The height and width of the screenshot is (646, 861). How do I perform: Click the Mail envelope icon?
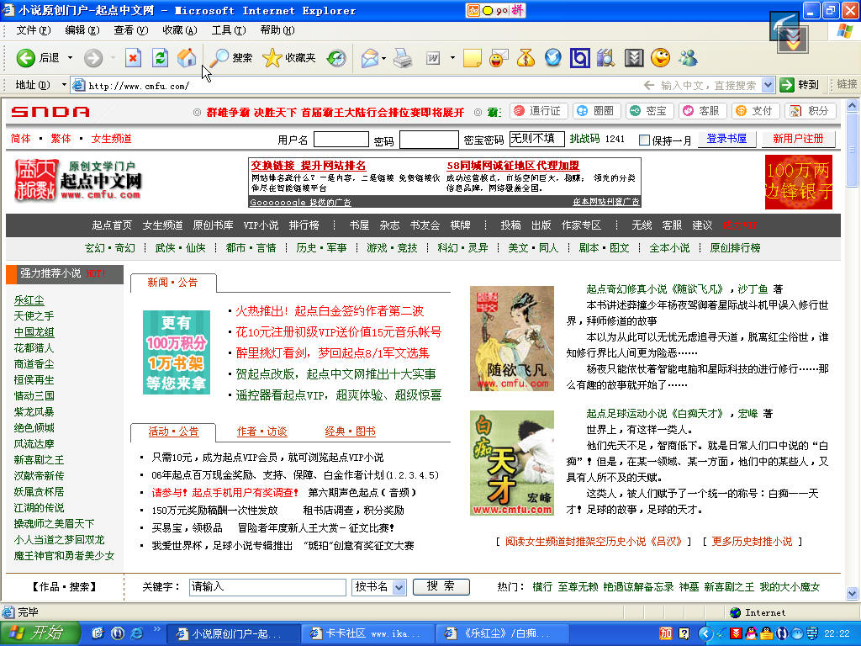369,58
